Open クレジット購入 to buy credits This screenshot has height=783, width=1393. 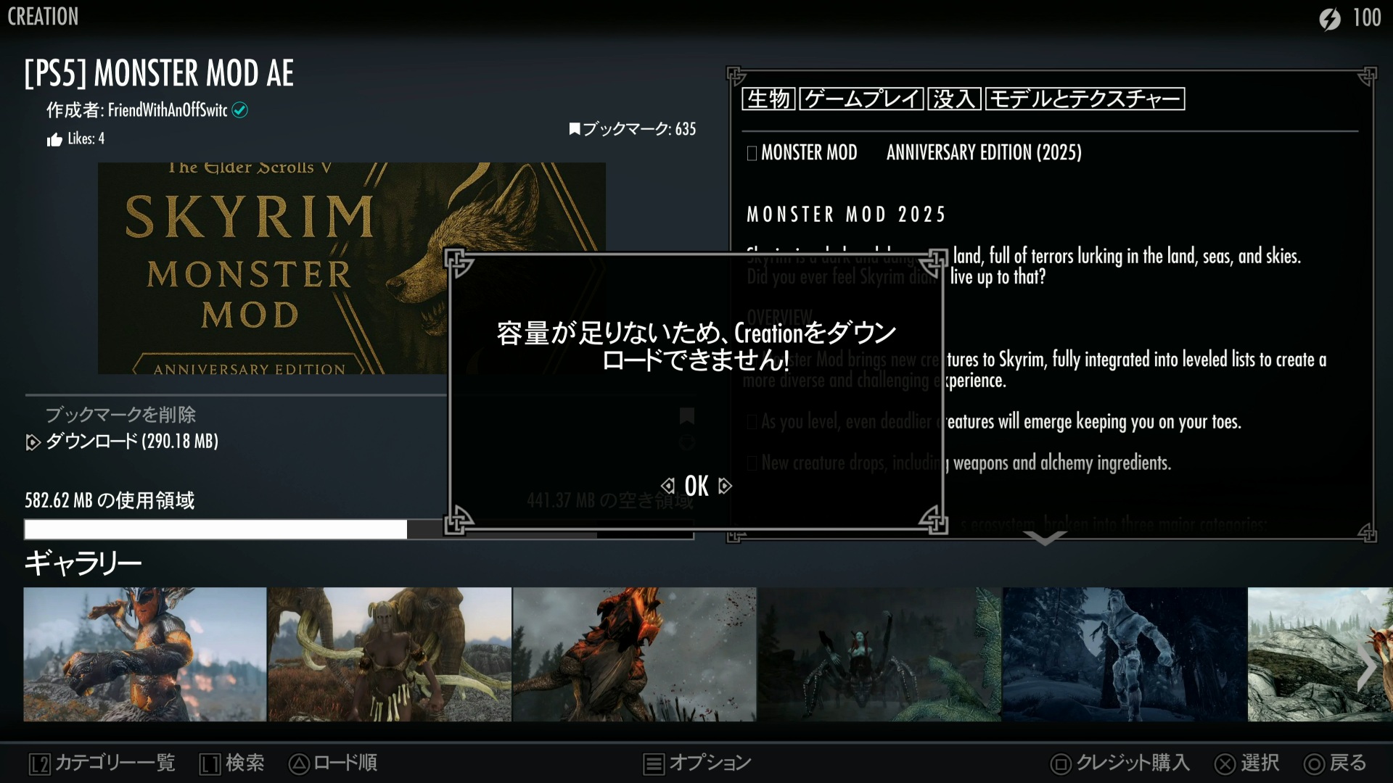click(x=1133, y=763)
